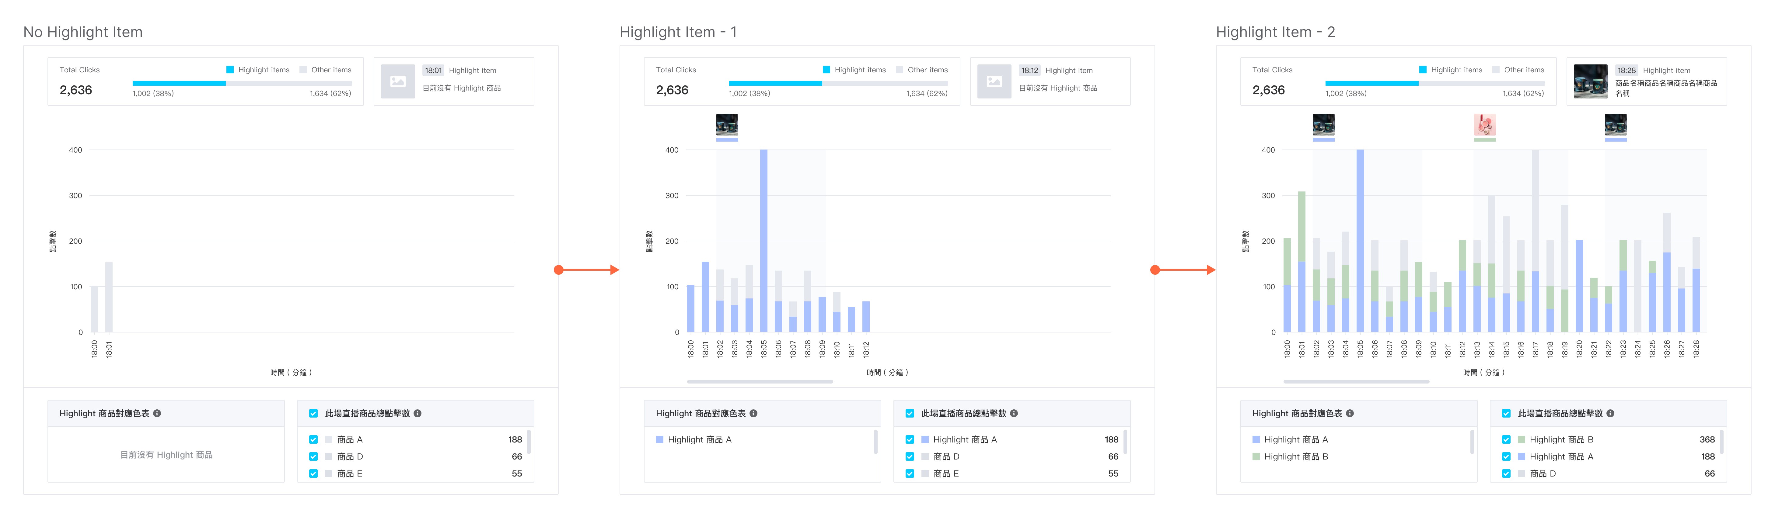This screenshot has height=530, width=1782.
Task: Click the 18:12 time badge in highlight card
Action: point(1029,71)
